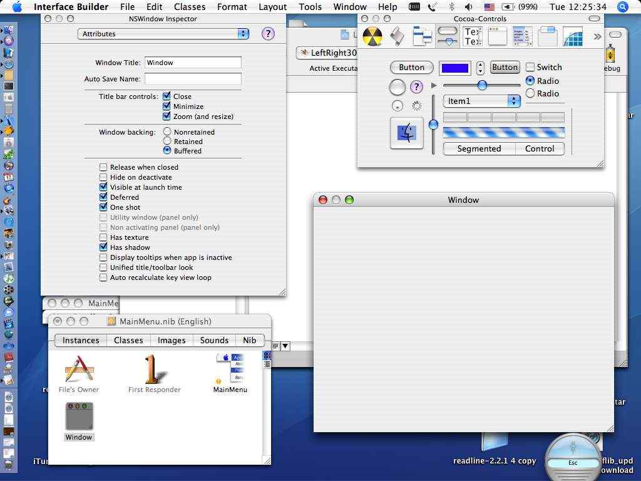
Task: Open the LeftRight30 target dropdown
Action: [x=327, y=53]
